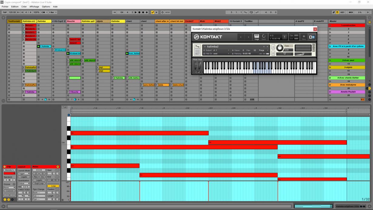The image size is (373, 210).
Task: Open the Follow Action A dropdown
Action: click(21, 196)
